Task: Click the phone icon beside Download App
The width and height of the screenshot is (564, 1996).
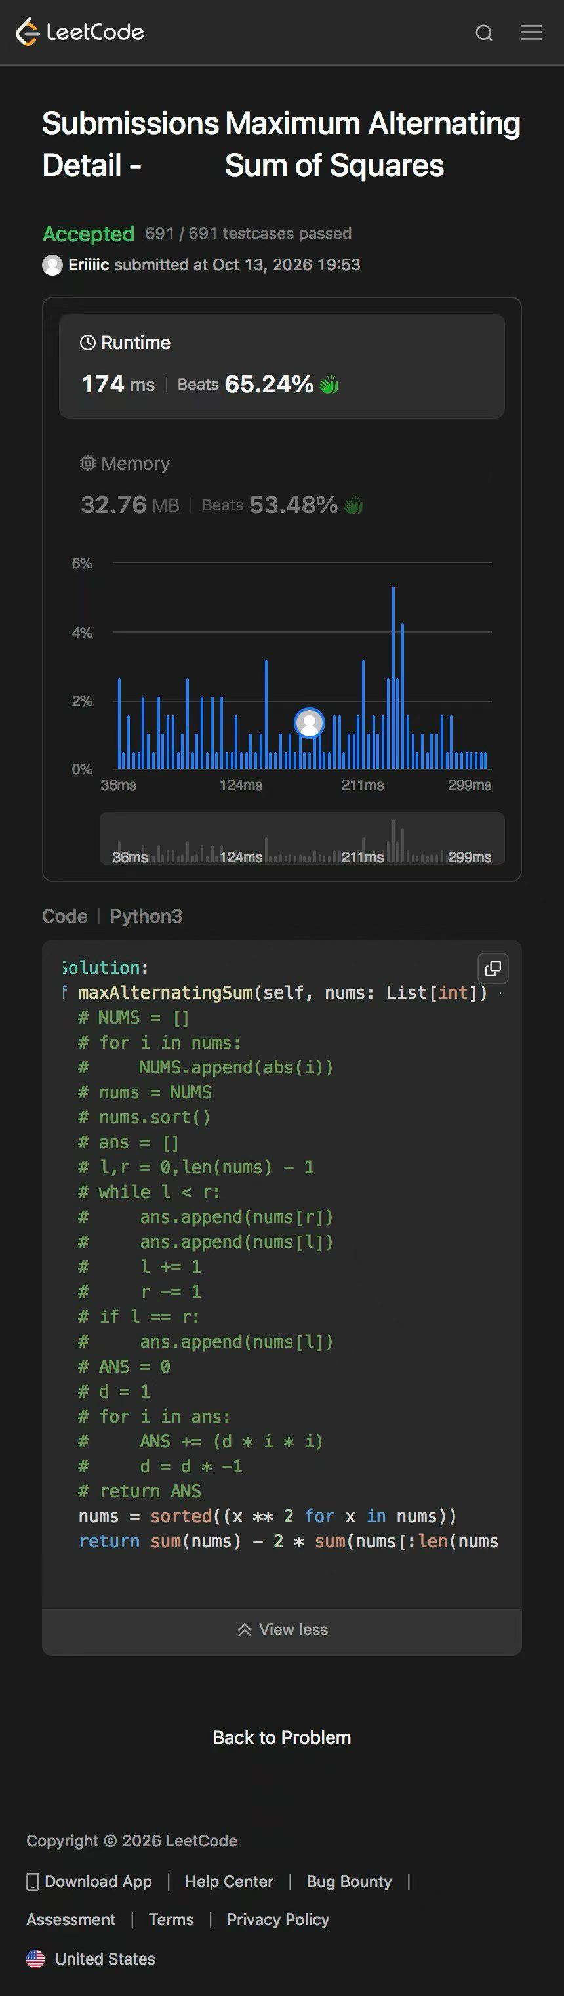Action: coord(33,1882)
